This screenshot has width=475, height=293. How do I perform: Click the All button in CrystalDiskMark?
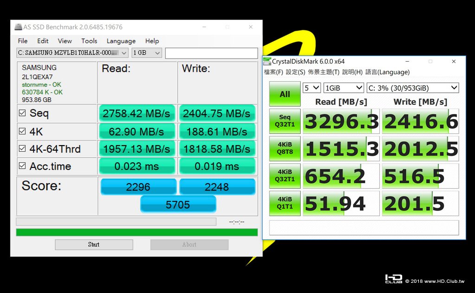(x=285, y=94)
